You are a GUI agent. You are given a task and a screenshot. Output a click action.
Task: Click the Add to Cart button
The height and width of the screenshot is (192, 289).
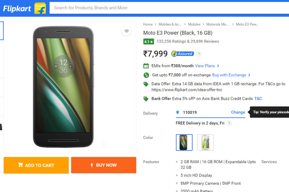coord(36,165)
